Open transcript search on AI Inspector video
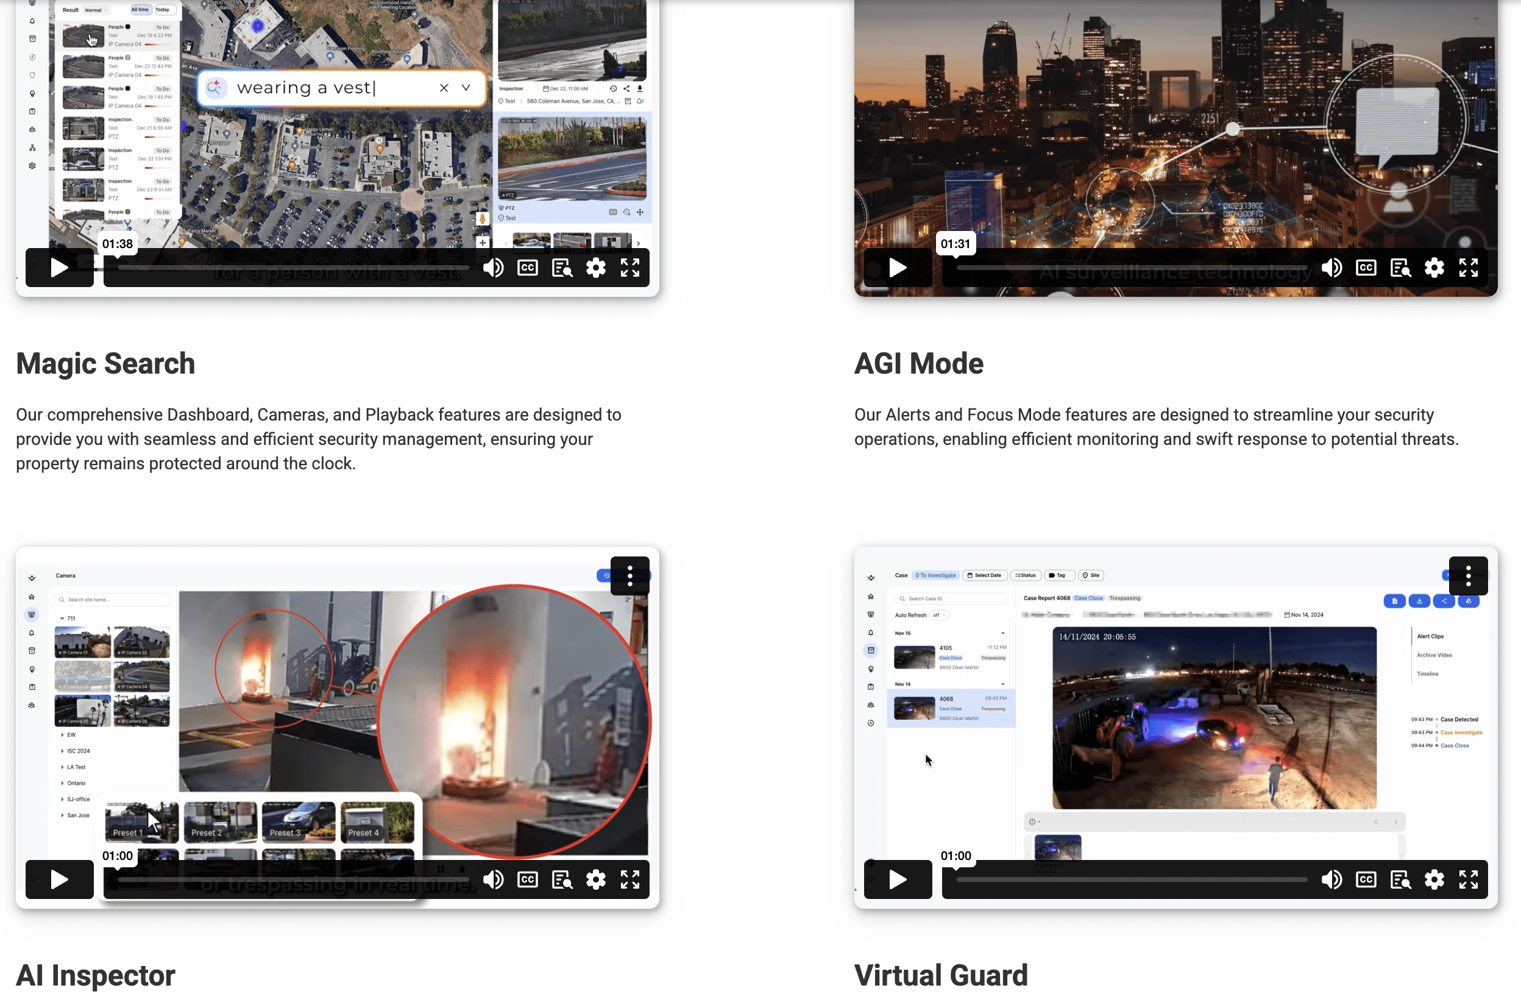Screen dimensions: 1521x1002 (x=562, y=880)
